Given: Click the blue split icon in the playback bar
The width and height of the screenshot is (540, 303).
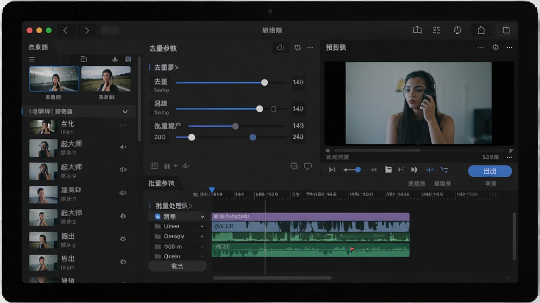Looking at the screenshot, I should pyautogui.click(x=430, y=170).
